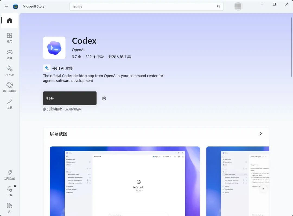Go back using the back arrow
Image resolution: width=293 pixels, height=216 pixels.
6,6
